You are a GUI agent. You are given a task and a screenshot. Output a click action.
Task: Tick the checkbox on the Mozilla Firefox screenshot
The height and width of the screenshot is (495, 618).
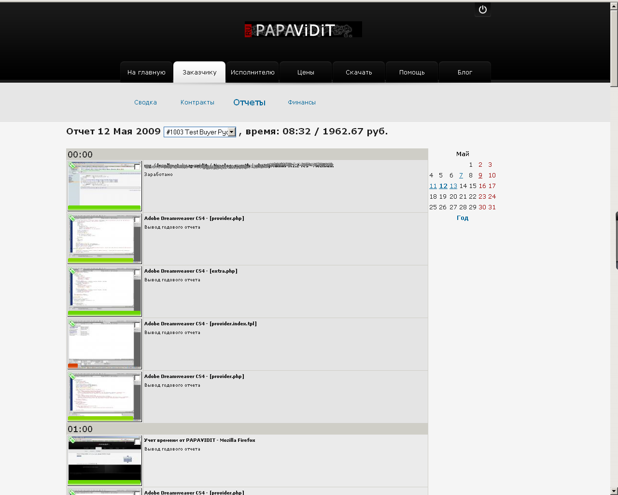pyautogui.click(x=138, y=441)
